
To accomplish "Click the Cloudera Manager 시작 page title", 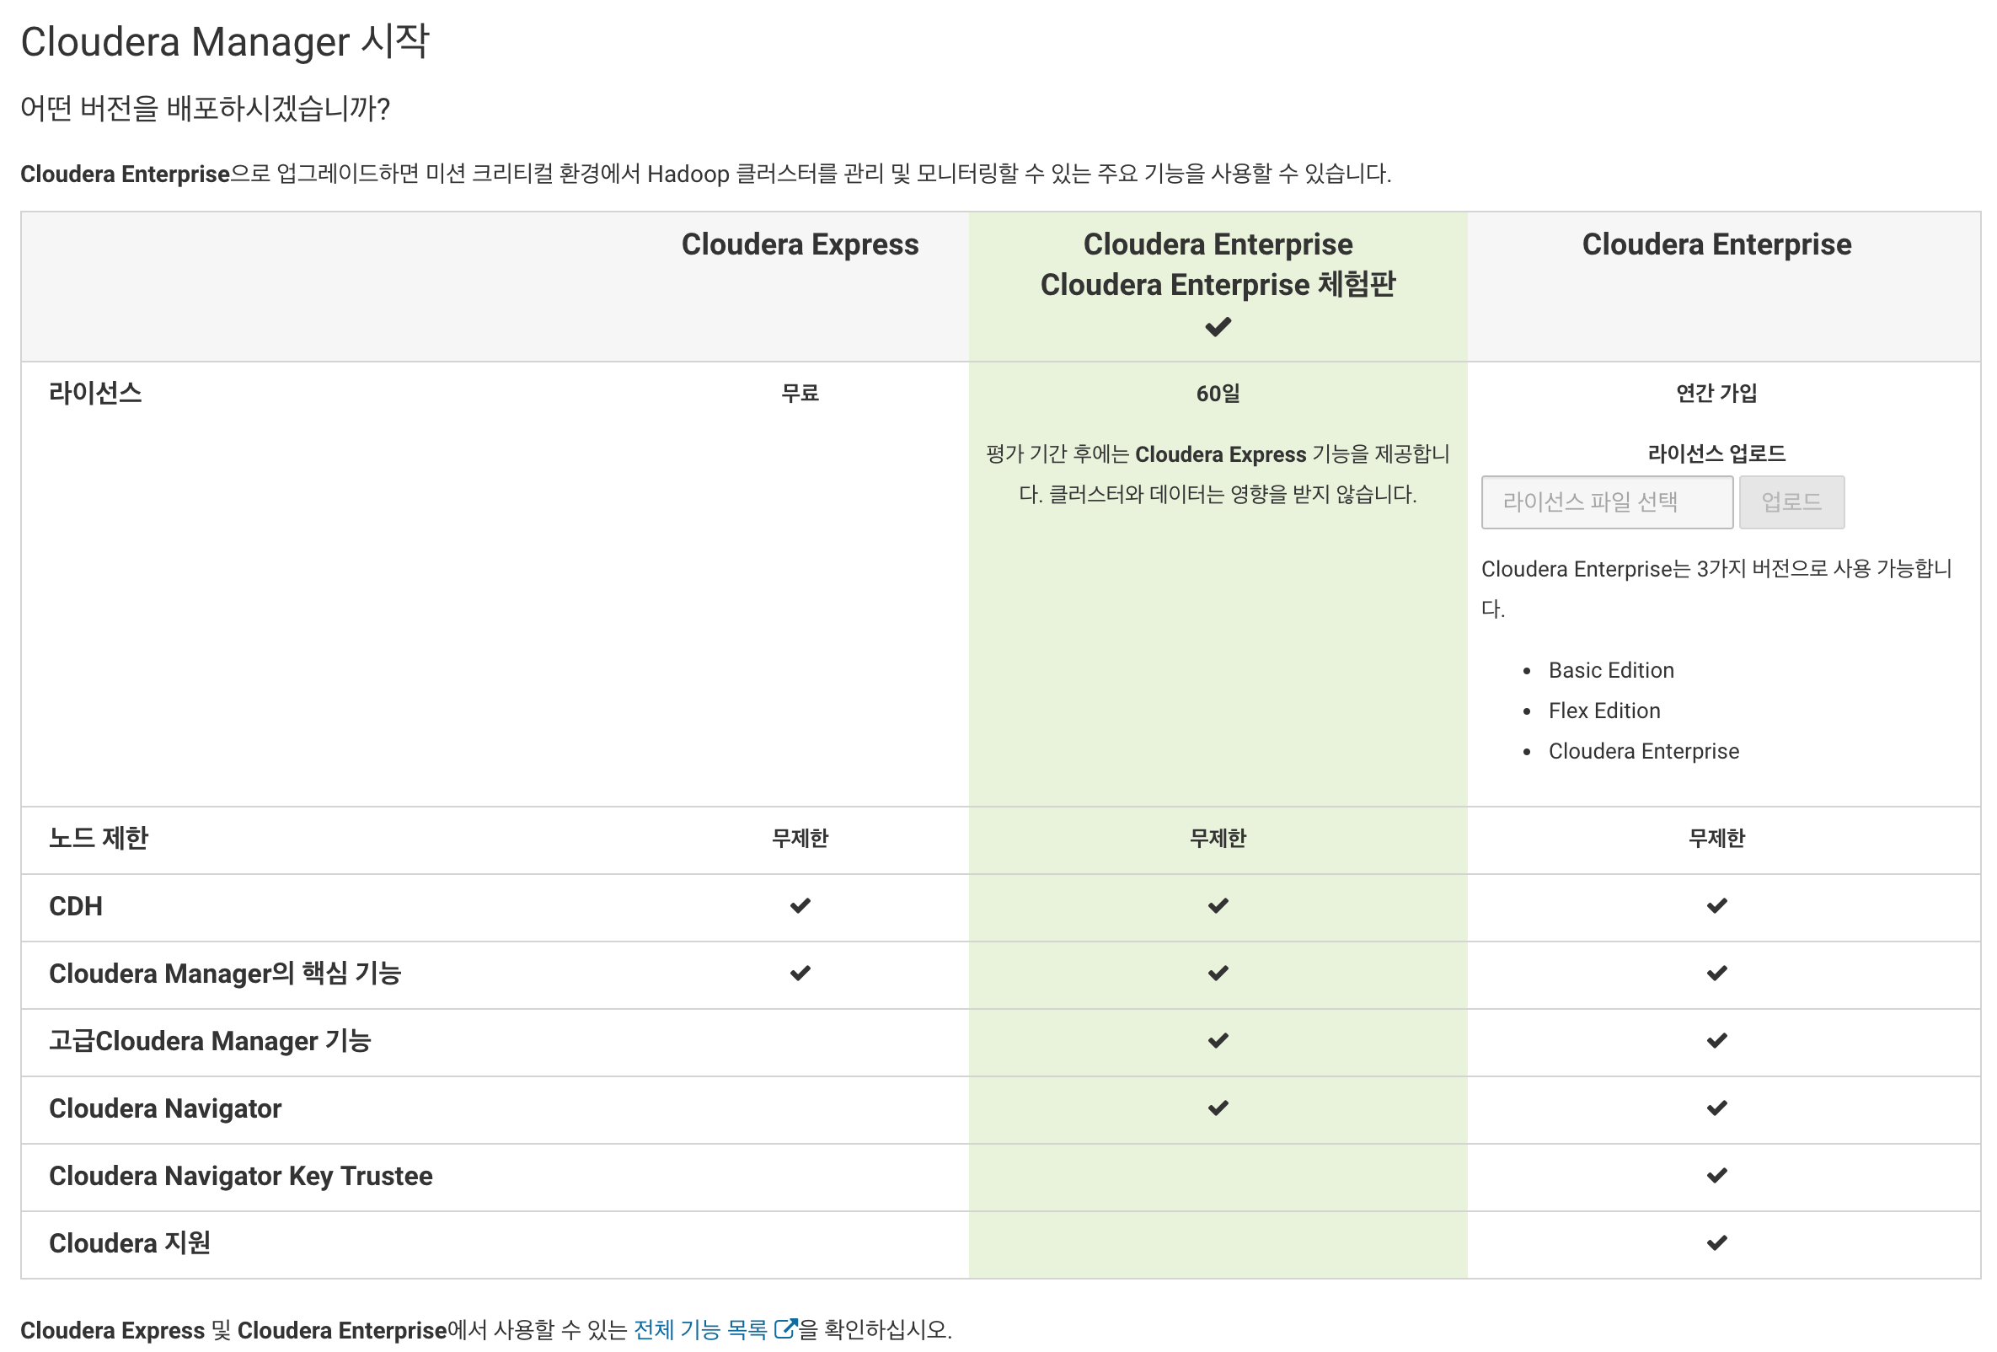I will (x=224, y=41).
